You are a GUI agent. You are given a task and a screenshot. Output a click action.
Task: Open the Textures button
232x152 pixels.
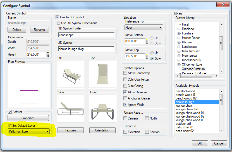coord(71,130)
